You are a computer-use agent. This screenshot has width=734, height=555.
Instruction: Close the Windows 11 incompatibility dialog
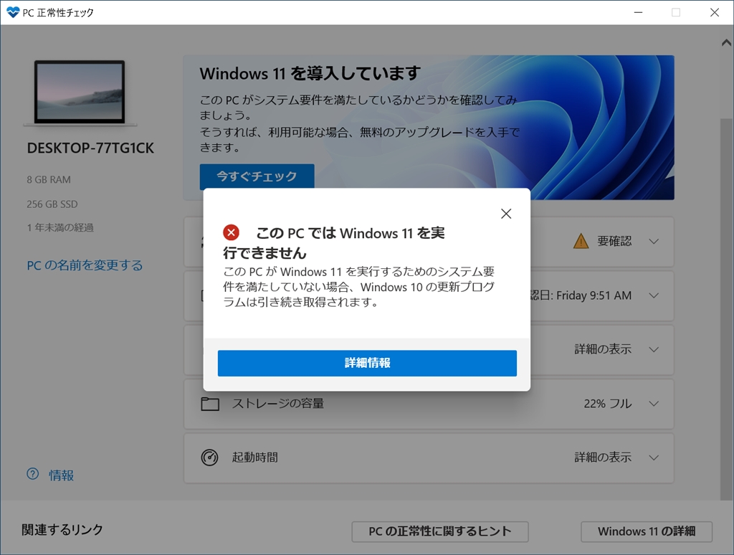(506, 214)
